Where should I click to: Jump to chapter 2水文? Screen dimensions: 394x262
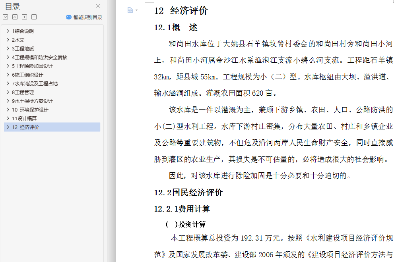click(18, 40)
